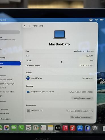Click the Настройки дисплеев… button
The height and width of the screenshot is (140, 105).
coord(82,98)
